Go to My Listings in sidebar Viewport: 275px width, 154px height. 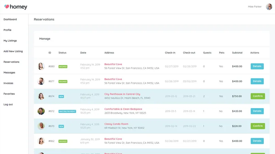pyautogui.click(x=10, y=41)
